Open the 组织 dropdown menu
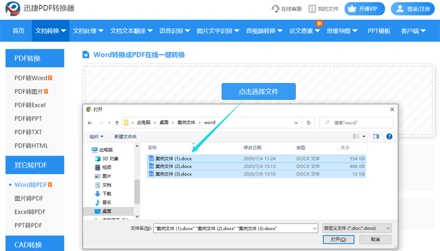 (96, 136)
